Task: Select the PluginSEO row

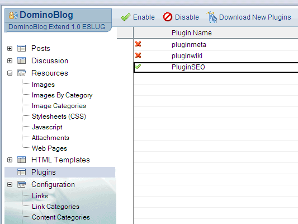Action: (x=216, y=67)
